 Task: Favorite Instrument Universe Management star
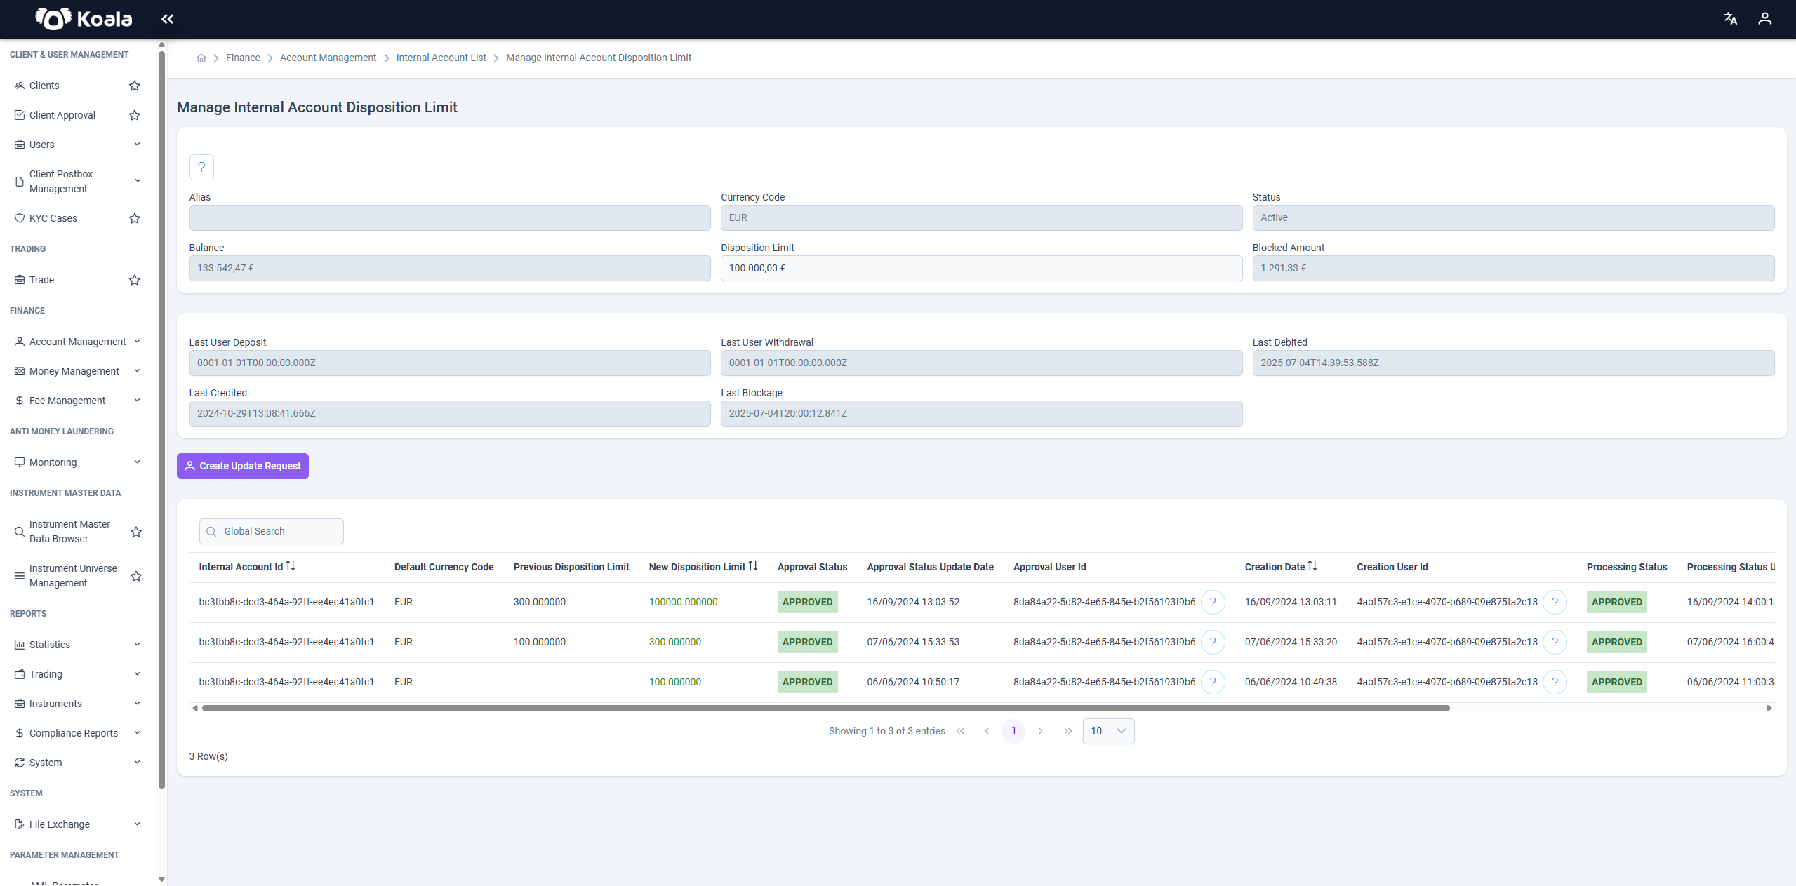(x=136, y=576)
